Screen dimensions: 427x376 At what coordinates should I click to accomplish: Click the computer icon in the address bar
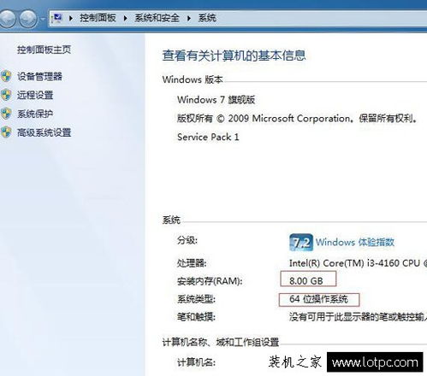pyautogui.click(x=57, y=18)
